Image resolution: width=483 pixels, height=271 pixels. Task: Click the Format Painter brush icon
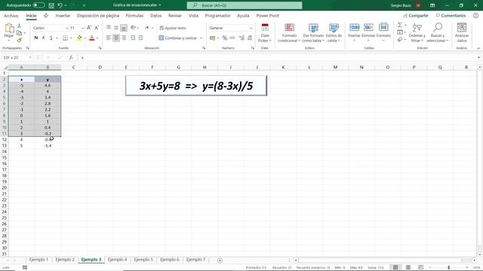point(19,40)
